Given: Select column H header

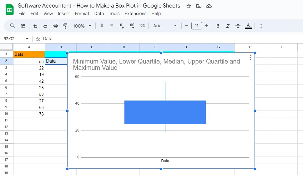Looking at the screenshot, I should tap(250, 47).
